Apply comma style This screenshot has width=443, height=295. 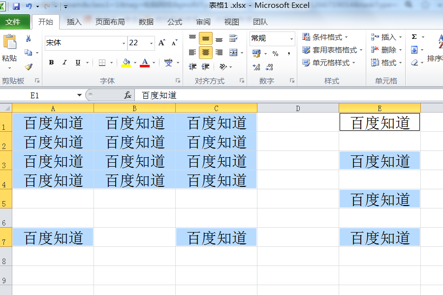(289, 54)
